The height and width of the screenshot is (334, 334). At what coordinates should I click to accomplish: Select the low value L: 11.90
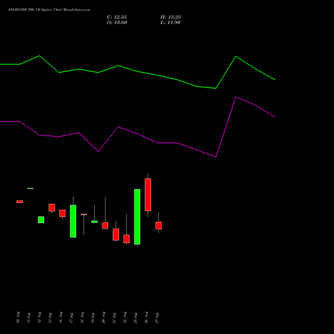click(170, 23)
